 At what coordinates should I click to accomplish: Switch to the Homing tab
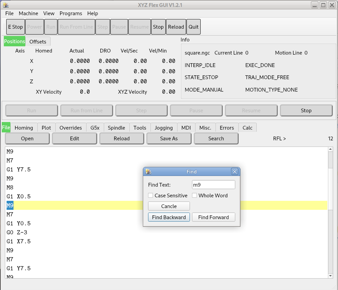coord(24,128)
